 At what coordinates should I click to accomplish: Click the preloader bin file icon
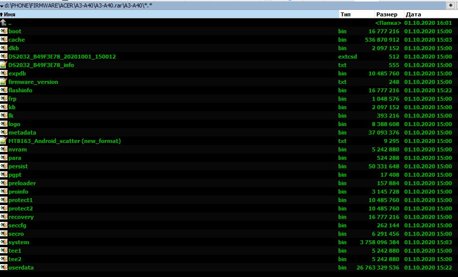click(x=4, y=183)
